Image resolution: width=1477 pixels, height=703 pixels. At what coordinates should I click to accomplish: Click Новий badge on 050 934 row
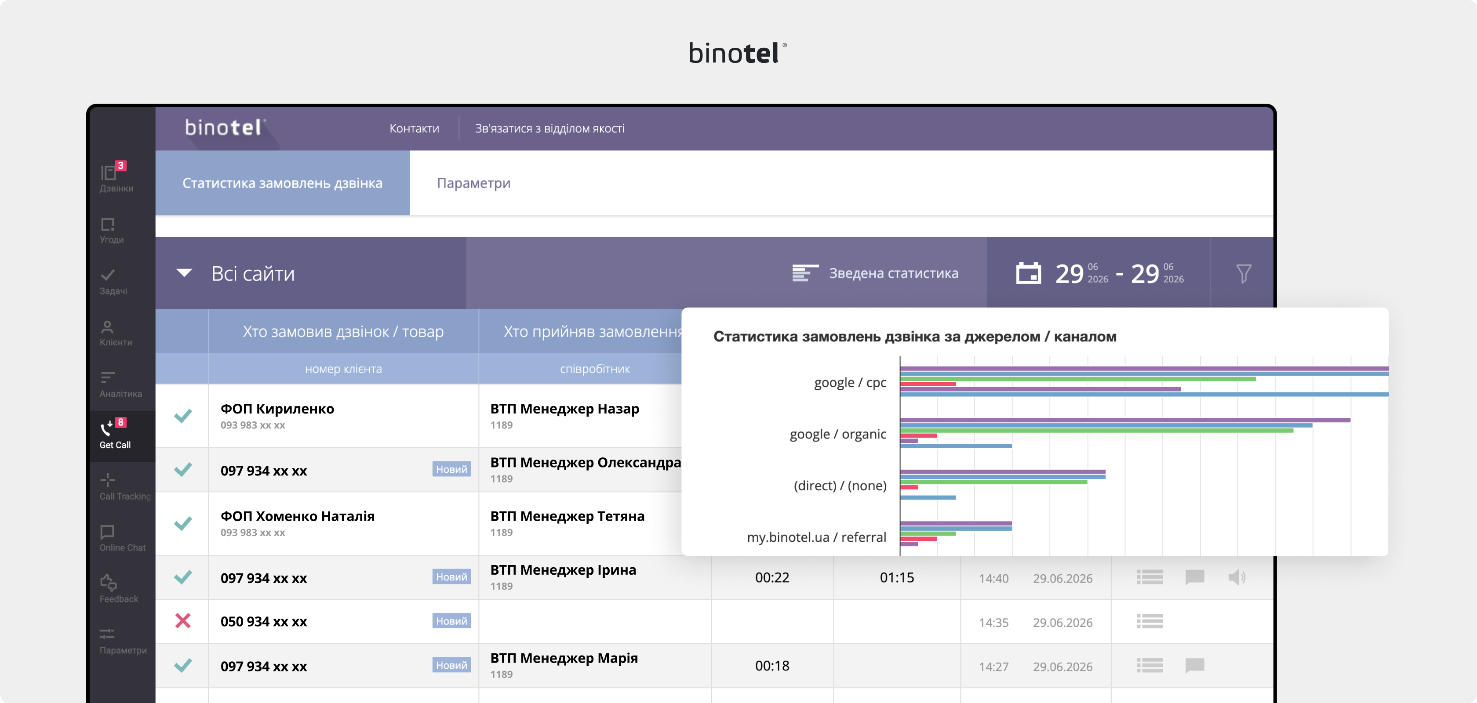(x=451, y=621)
